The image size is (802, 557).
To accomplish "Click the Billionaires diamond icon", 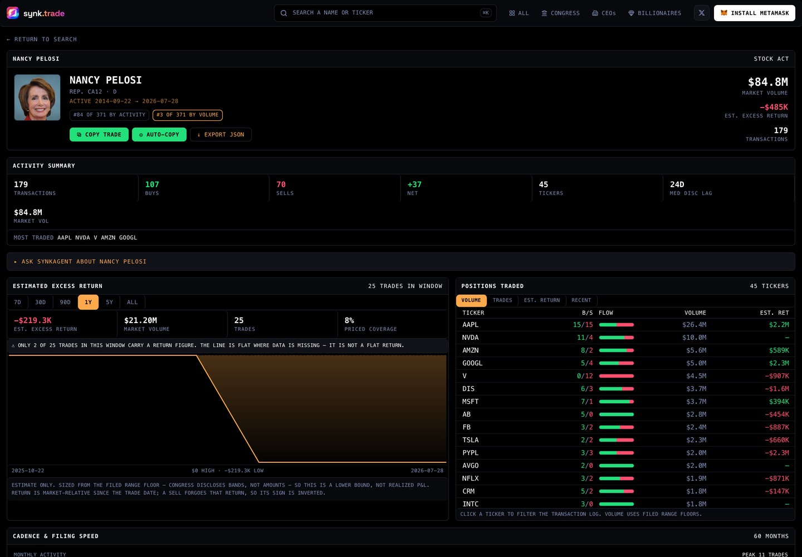I will 631,13.
